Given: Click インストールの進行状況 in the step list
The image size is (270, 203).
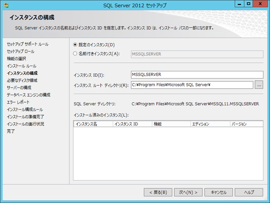Looking at the screenshot, I should tap(25, 124).
